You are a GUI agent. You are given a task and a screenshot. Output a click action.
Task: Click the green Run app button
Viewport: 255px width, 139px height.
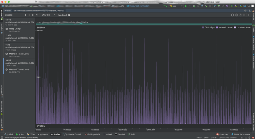pyautogui.click(x=186, y=6)
